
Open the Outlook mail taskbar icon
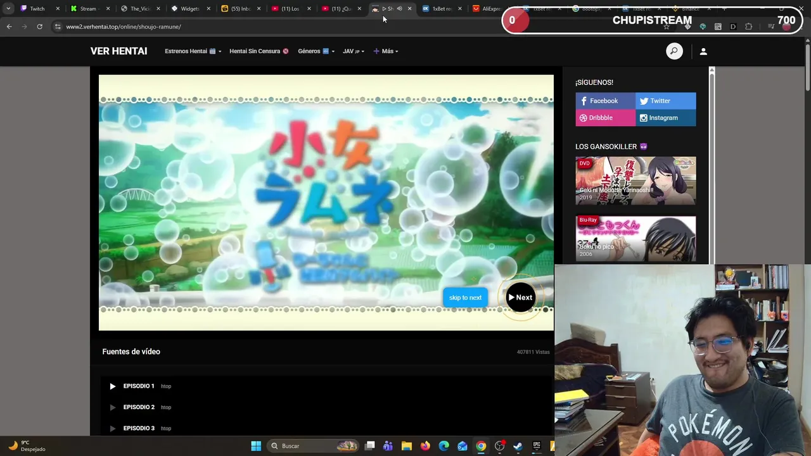(x=463, y=446)
